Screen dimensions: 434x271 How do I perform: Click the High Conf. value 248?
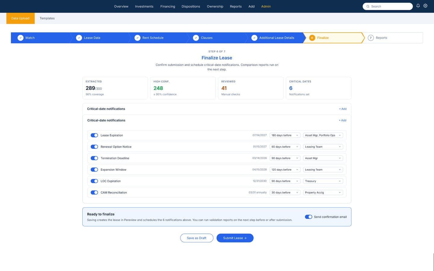158,88
